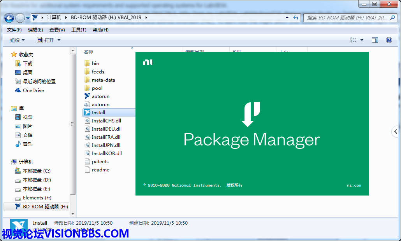
Task: Select the InstallFRA.dll file icon
Action: 87,137
